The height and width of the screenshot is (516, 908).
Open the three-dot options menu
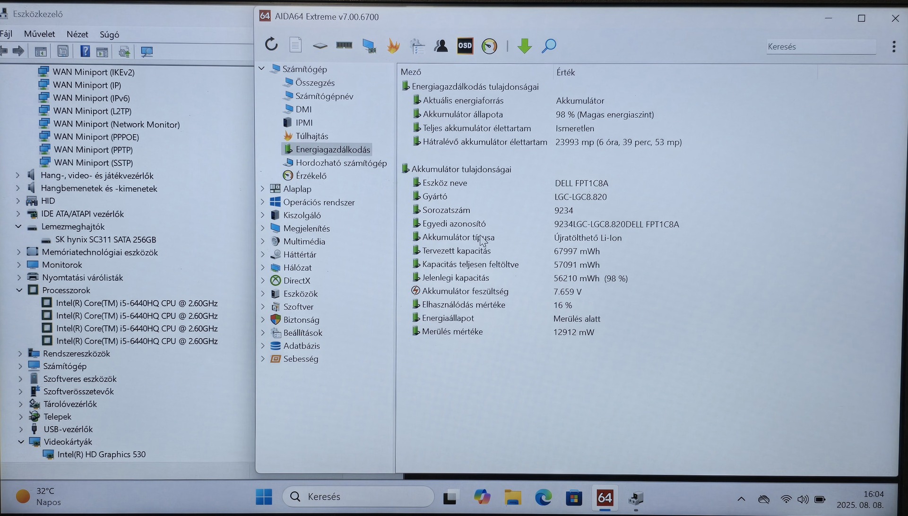point(893,46)
